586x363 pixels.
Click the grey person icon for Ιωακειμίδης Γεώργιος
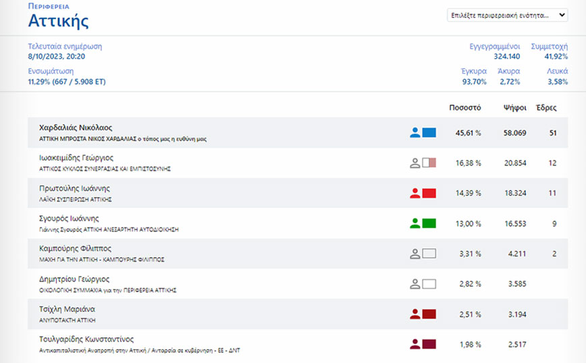(x=415, y=163)
